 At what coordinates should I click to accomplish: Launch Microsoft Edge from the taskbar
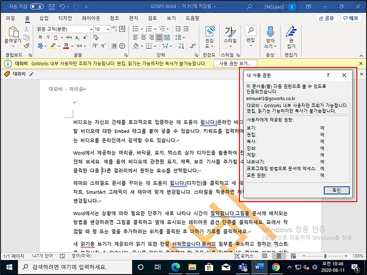click(x=175, y=267)
